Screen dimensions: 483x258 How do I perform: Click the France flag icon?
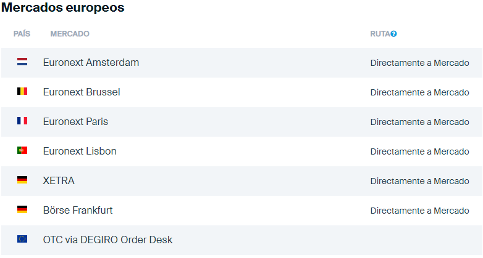coord(22,121)
